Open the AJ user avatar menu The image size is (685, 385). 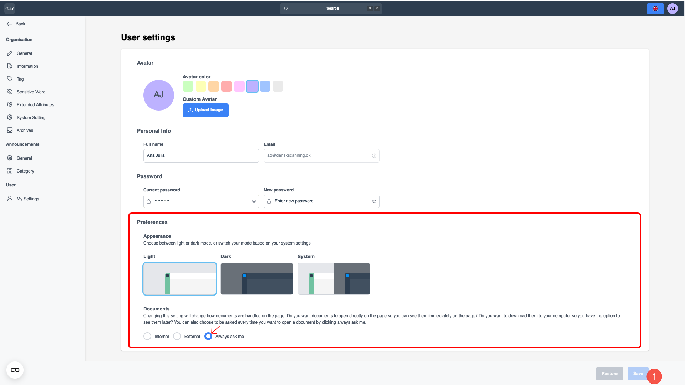[x=672, y=9]
